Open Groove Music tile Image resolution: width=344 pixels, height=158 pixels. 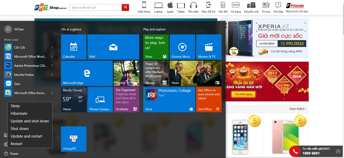tap(182, 47)
